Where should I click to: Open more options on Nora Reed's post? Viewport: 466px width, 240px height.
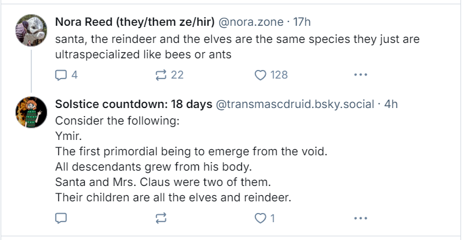[360, 75]
